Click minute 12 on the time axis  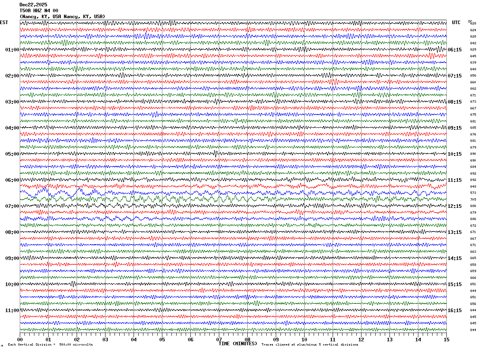coord(361,339)
